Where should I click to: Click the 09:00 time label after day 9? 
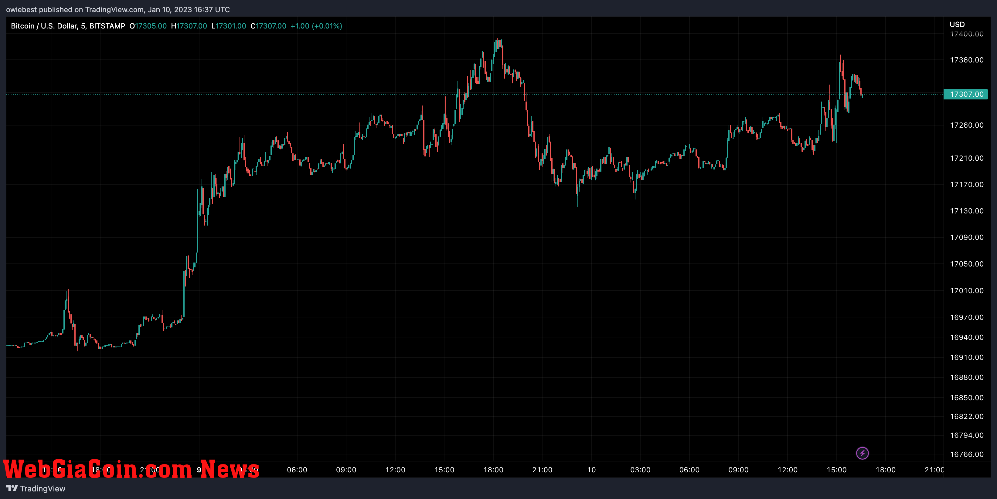click(346, 470)
